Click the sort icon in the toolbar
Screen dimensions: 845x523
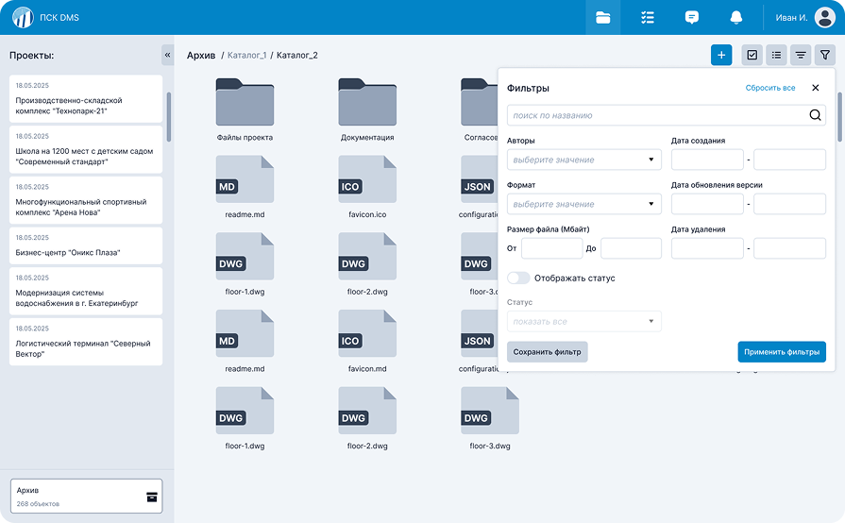pos(801,56)
